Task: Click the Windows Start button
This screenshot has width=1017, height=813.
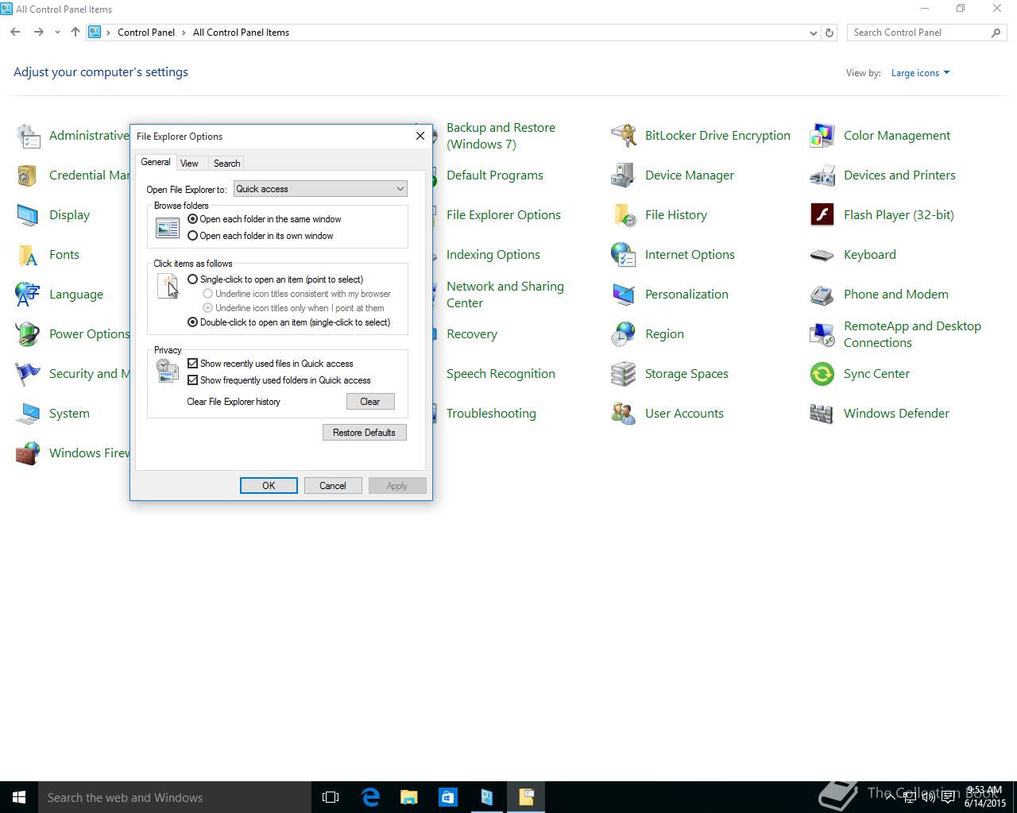Action: pyautogui.click(x=19, y=797)
